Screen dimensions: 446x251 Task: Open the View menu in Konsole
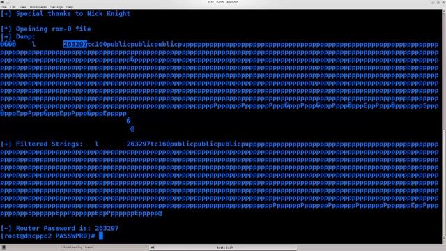coord(23,7)
